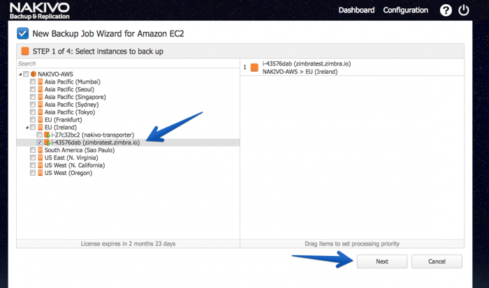Open the Configuration menu
489x288 pixels.
(405, 10)
